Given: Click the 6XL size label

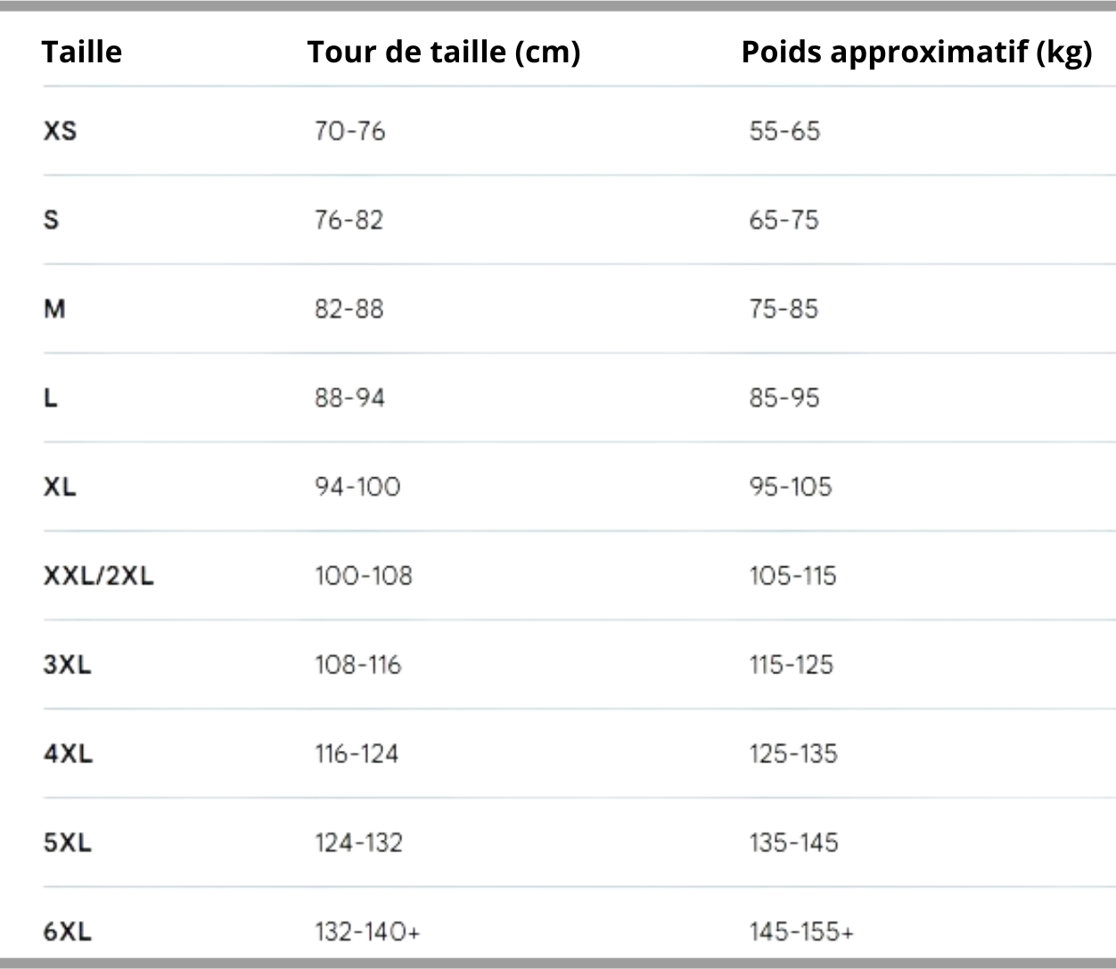Looking at the screenshot, I should pyautogui.click(x=68, y=932).
